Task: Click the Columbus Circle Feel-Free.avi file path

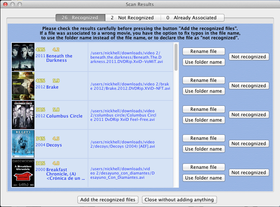Action: [x=123, y=115]
